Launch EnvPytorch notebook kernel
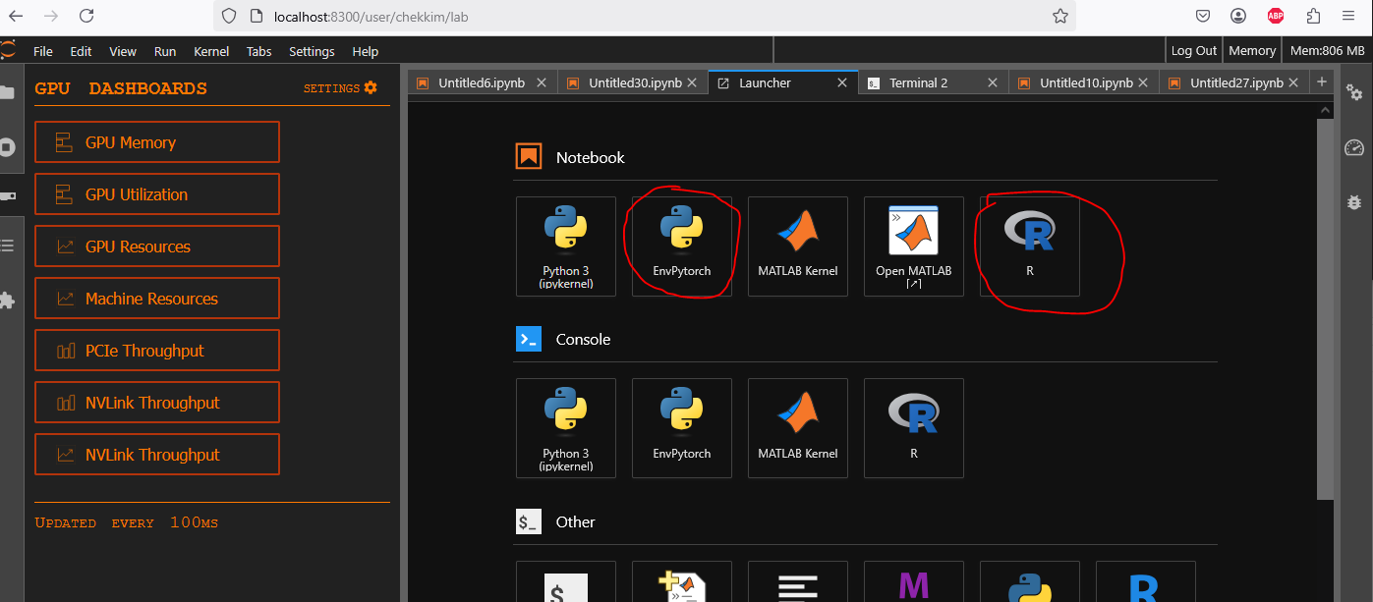Image resolution: width=1373 pixels, height=602 pixels. 681,246
